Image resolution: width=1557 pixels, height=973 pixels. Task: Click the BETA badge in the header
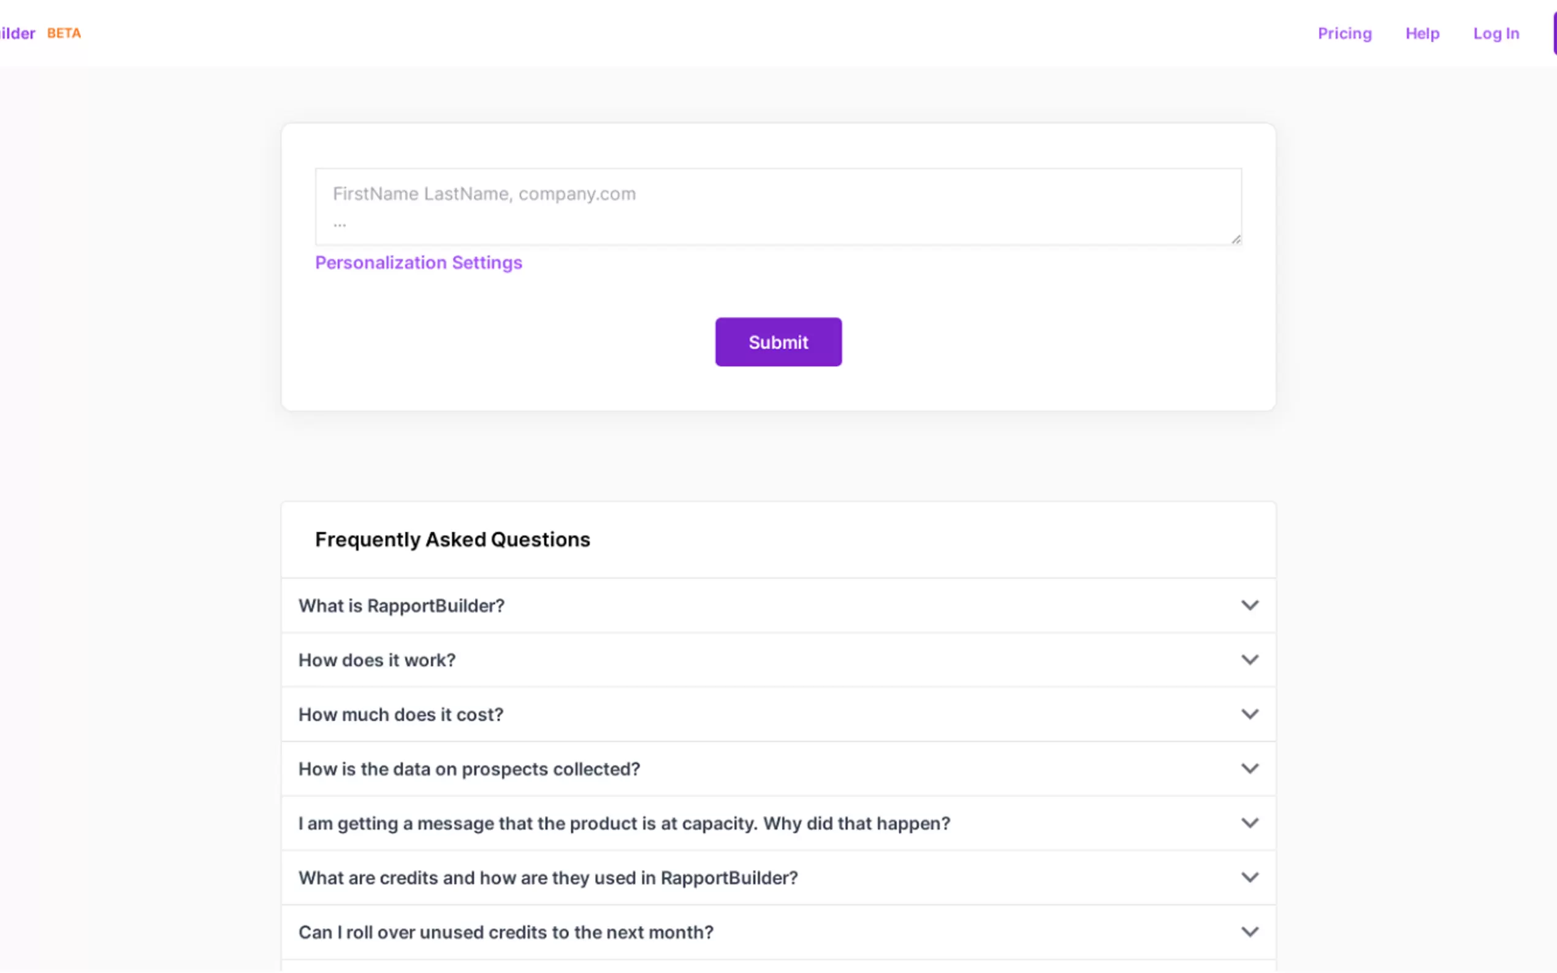click(x=64, y=34)
